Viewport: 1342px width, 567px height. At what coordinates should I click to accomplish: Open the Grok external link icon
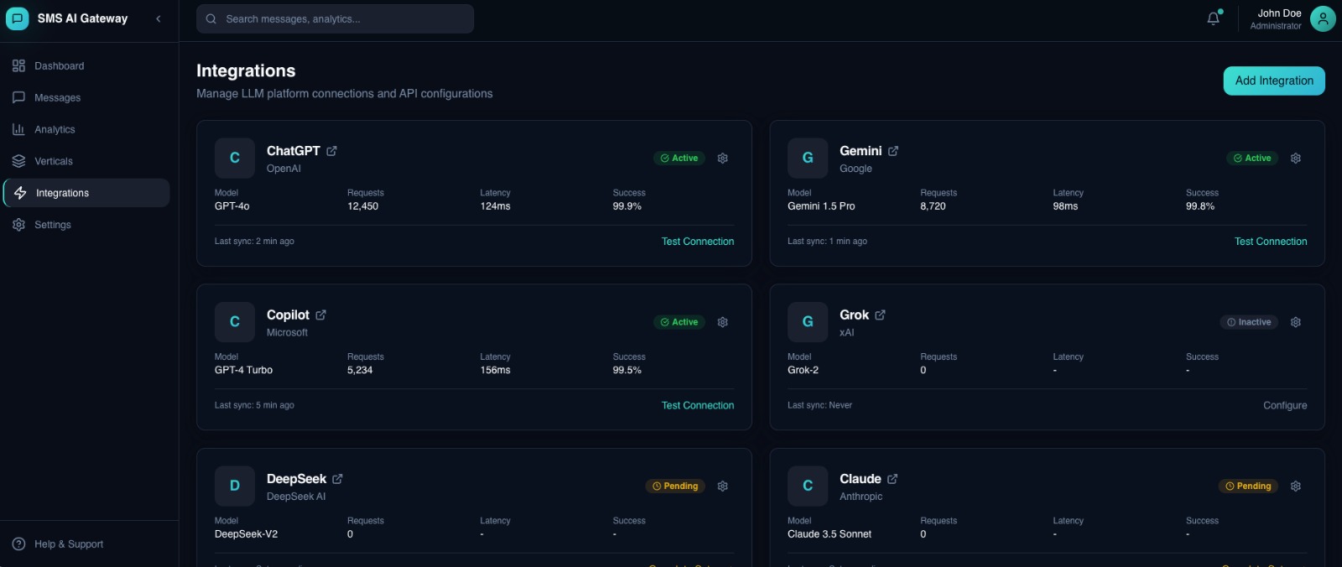(881, 315)
